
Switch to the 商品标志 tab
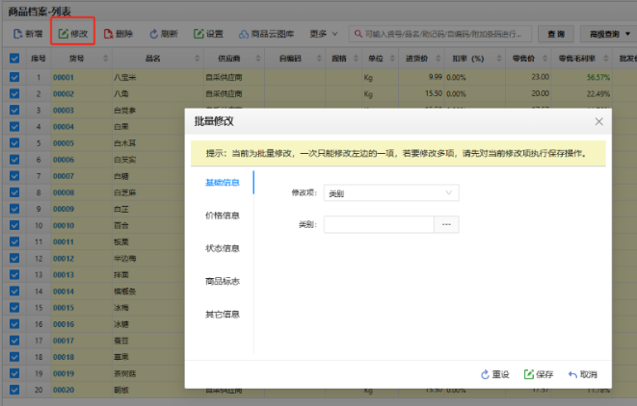(x=223, y=281)
